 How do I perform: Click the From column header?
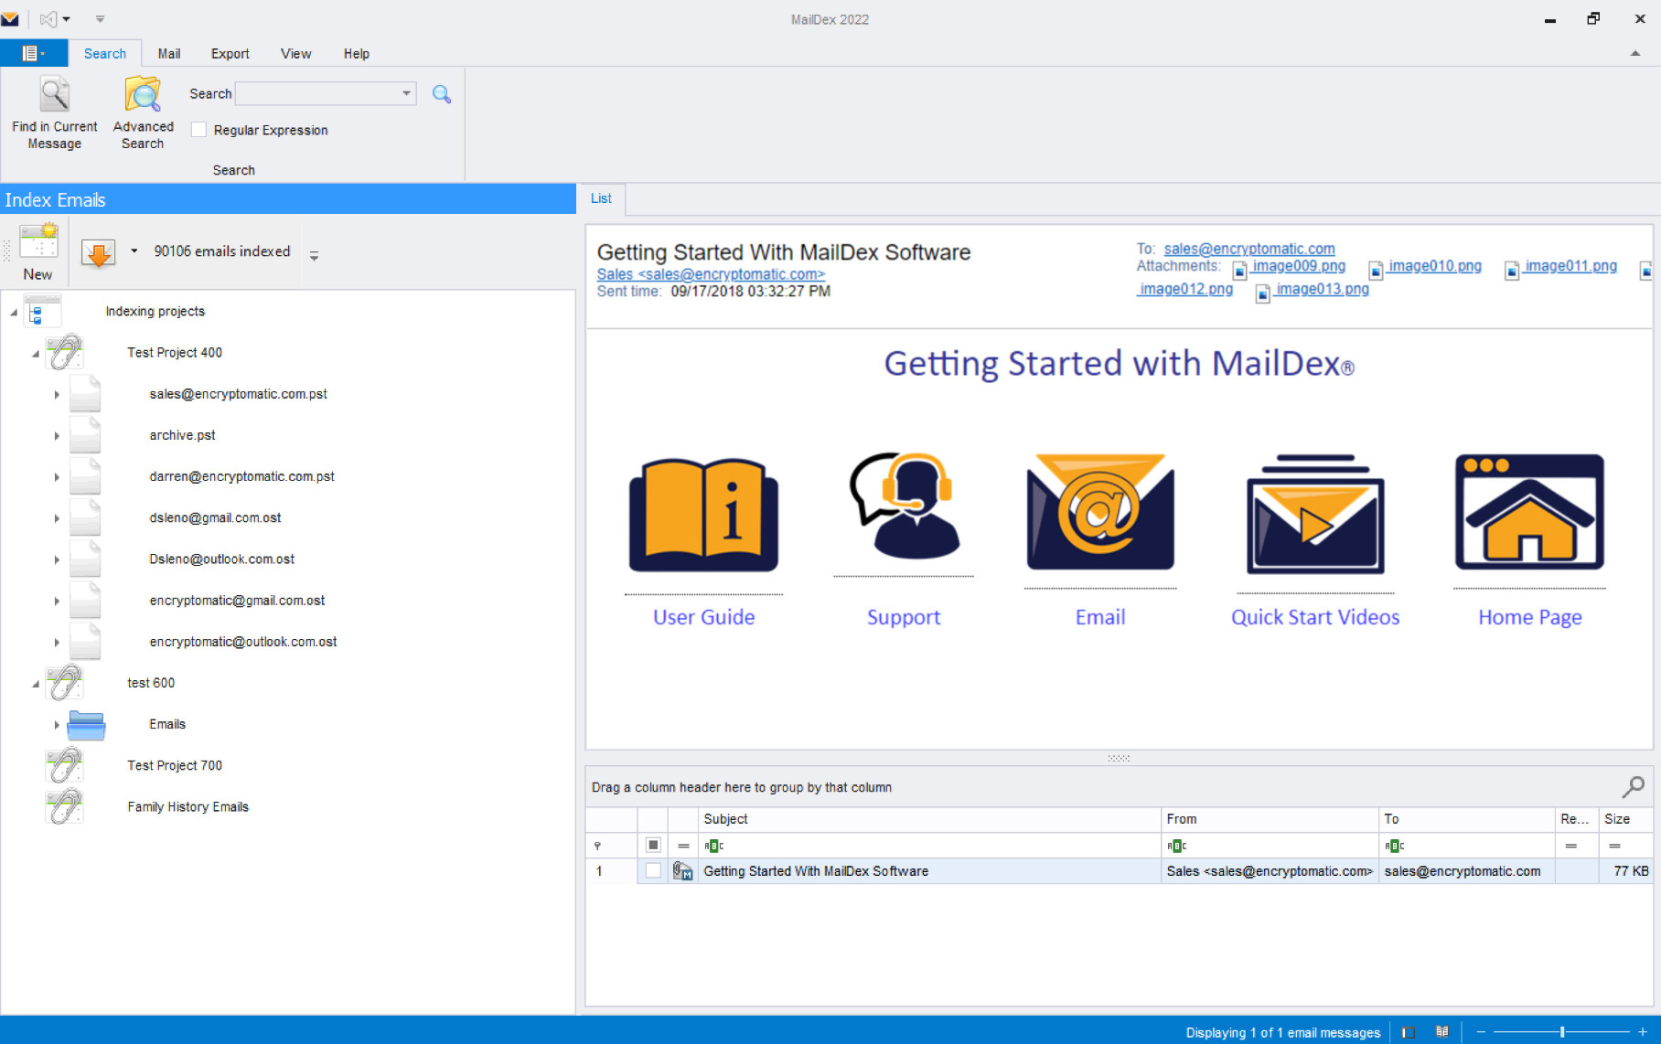tap(1270, 819)
